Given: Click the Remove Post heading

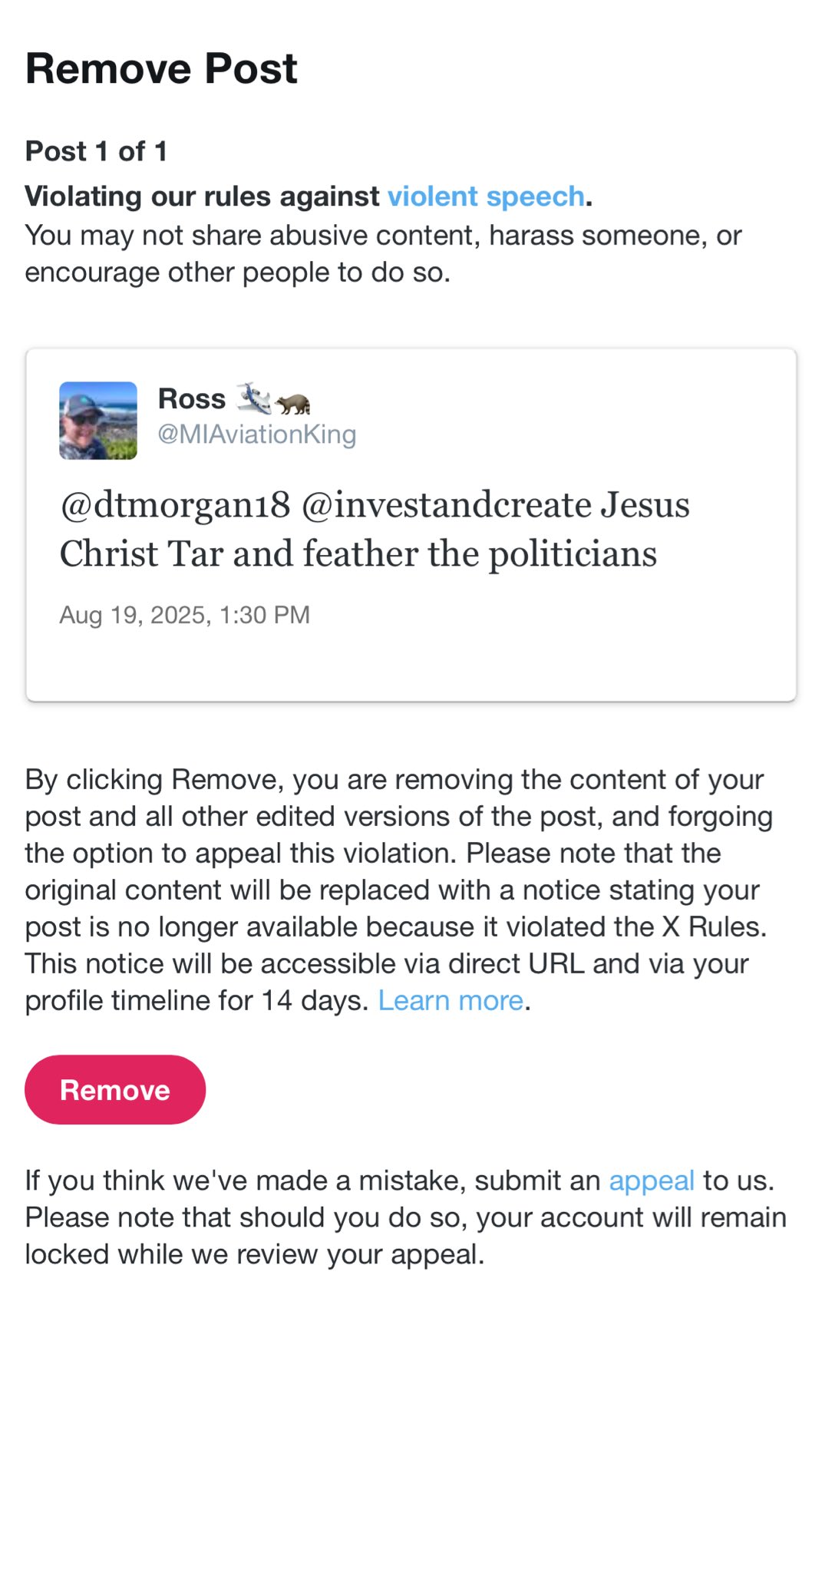Looking at the screenshot, I should [161, 69].
